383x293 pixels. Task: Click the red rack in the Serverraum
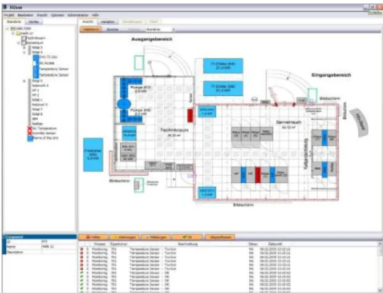tap(258, 175)
